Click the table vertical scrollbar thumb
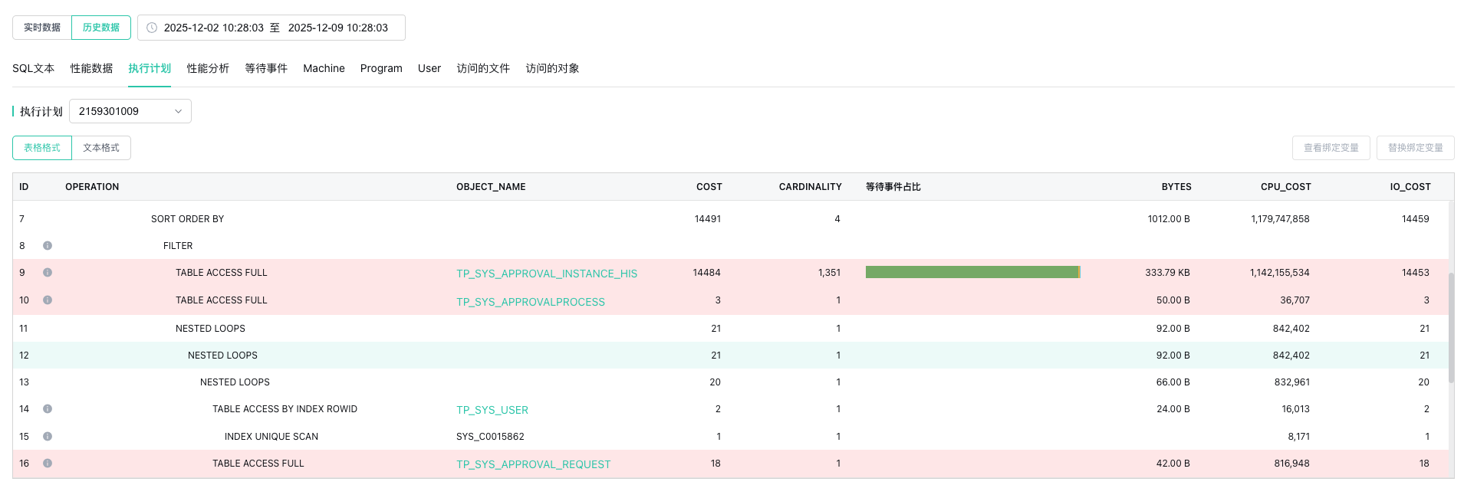 [x=1451, y=327]
